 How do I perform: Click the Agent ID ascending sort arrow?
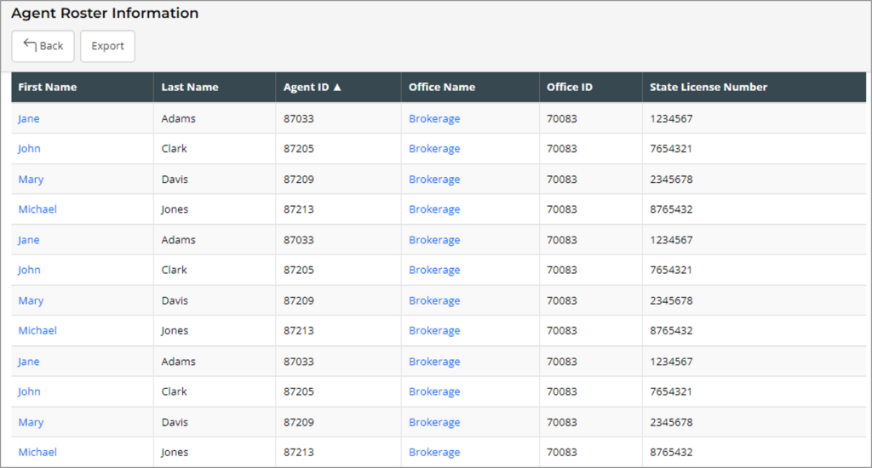pos(337,87)
